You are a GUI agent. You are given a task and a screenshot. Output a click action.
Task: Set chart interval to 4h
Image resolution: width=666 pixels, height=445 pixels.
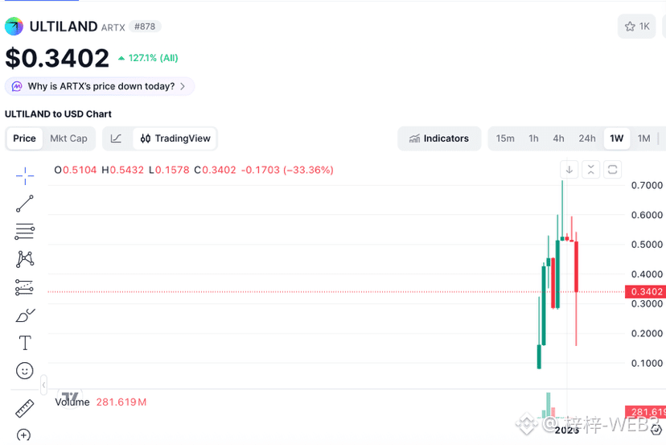coord(558,138)
